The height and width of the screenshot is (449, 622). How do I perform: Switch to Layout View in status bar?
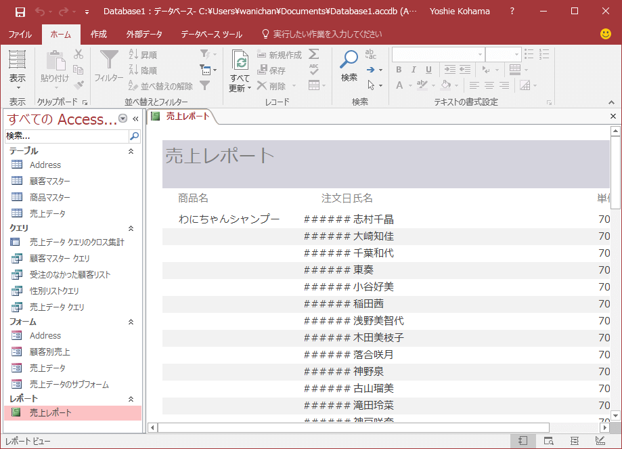574,441
